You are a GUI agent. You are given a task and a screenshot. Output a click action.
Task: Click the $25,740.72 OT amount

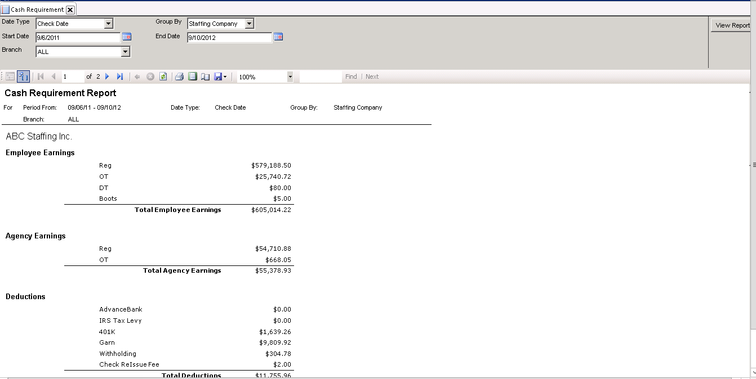pyautogui.click(x=273, y=177)
